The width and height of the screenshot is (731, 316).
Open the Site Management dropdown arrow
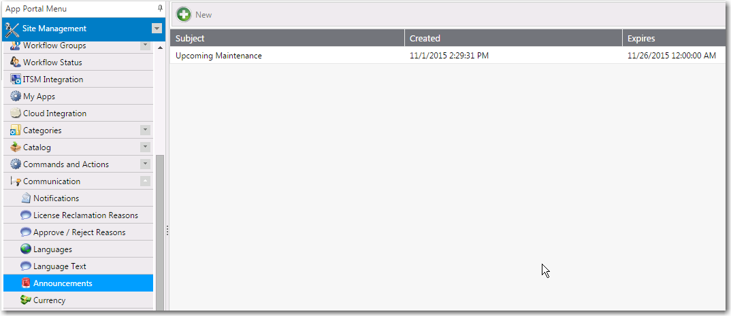pos(157,29)
